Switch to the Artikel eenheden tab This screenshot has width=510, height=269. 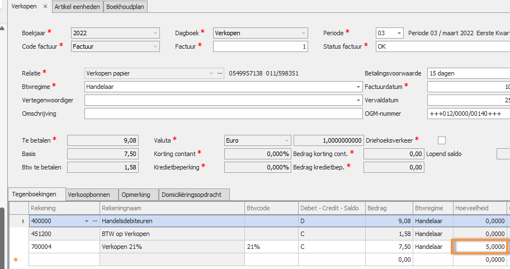pos(78,6)
